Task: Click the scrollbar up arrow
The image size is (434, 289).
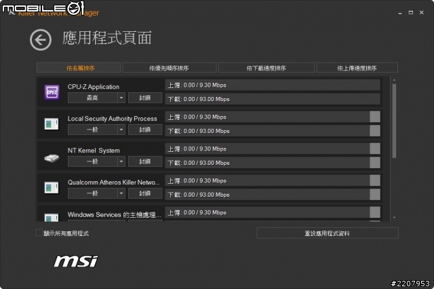Action: (x=394, y=80)
